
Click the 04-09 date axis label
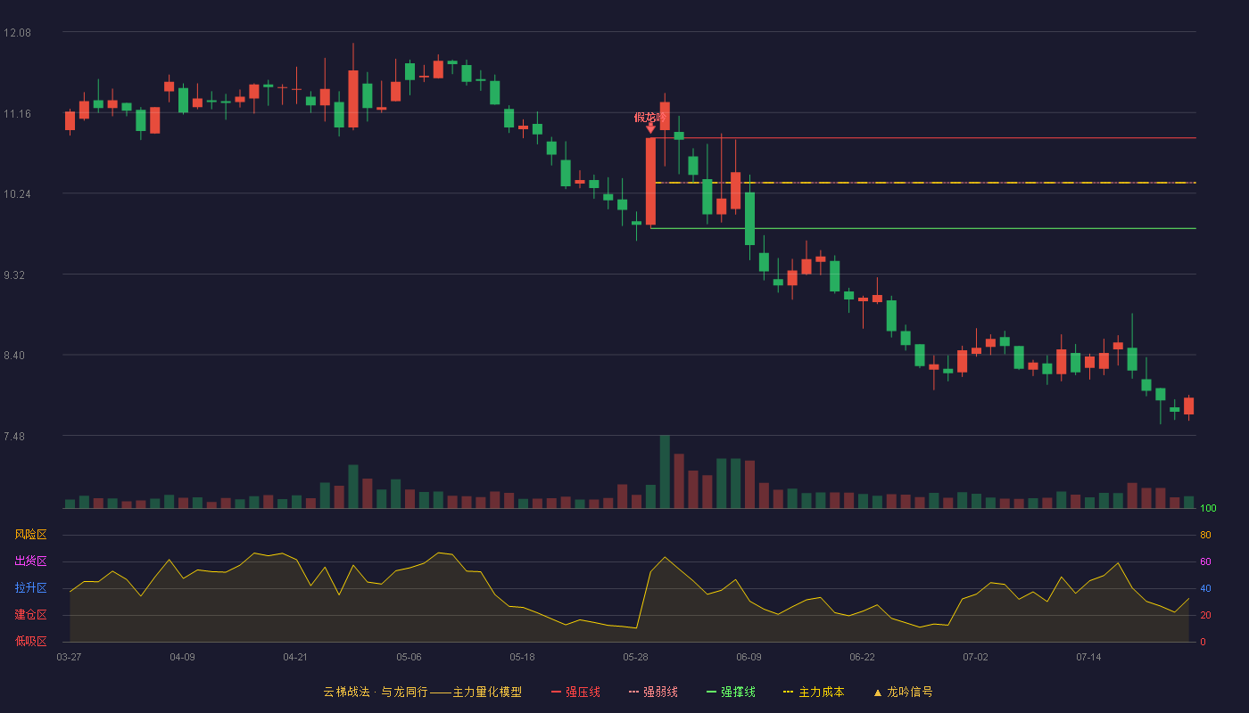[182, 657]
